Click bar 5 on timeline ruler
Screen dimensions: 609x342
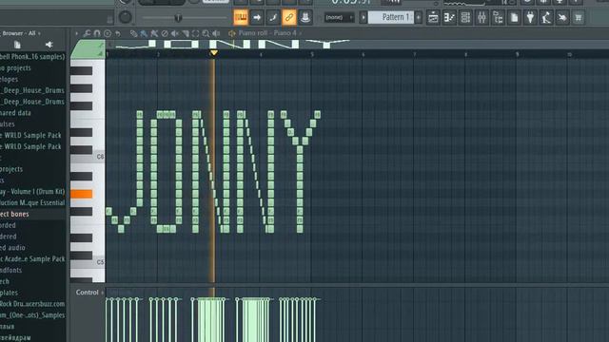pyautogui.click(x=312, y=55)
